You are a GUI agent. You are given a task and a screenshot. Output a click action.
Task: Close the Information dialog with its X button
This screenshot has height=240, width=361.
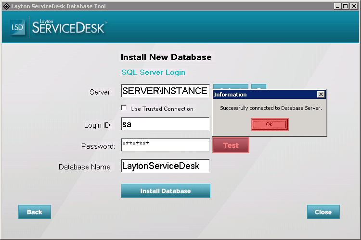click(321, 95)
